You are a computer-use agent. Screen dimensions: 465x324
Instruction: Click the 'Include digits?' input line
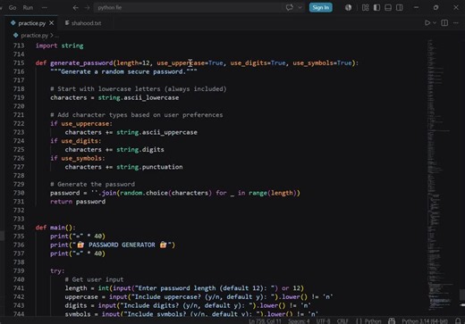[188, 305]
